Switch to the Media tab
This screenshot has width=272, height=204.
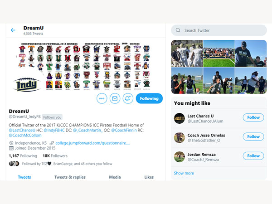pyautogui.click(x=115, y=177)
